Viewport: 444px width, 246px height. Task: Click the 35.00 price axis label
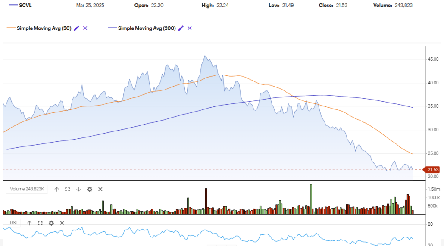click(x=433, y=106)
